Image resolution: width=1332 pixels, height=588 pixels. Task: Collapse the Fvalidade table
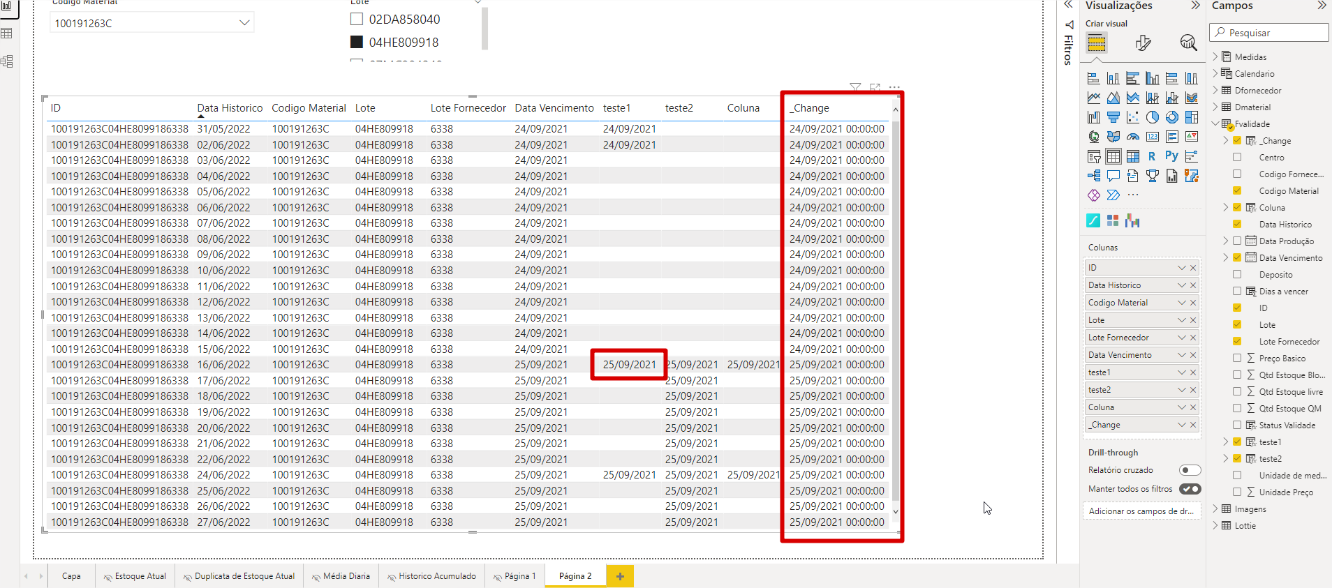click(1215, 124)
